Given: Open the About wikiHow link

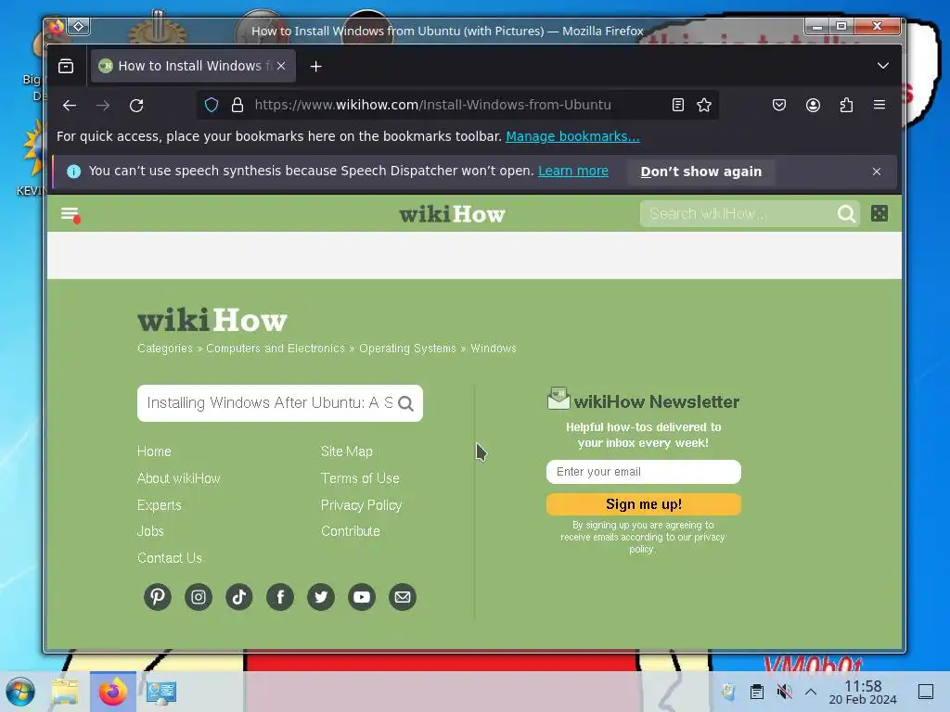Looking at the screenshot, I should [179, 478].
